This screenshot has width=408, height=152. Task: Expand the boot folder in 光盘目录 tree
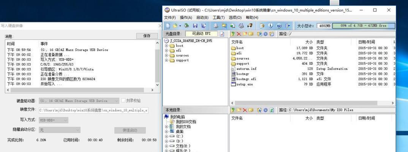166,46
